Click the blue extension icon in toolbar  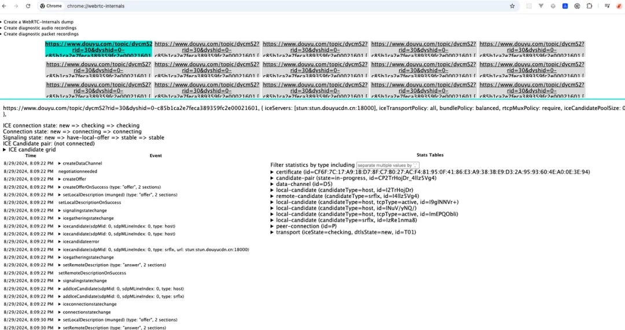pos(566,6)
